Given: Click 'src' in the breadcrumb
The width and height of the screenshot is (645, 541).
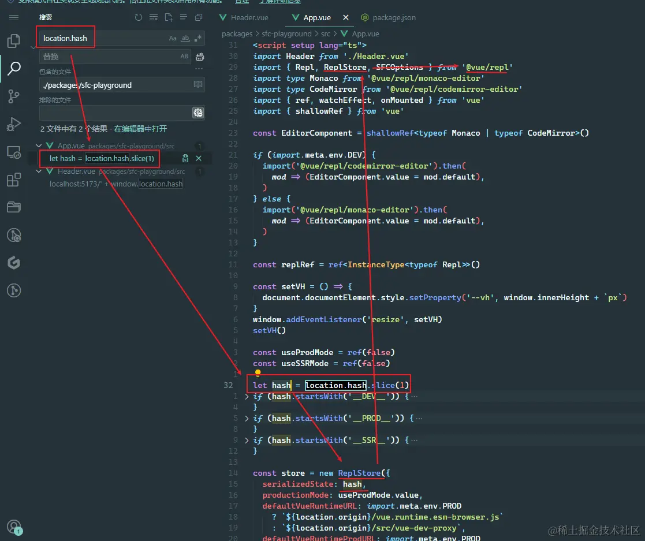Looking at the screenshot, I should click(x=326, y=33).
